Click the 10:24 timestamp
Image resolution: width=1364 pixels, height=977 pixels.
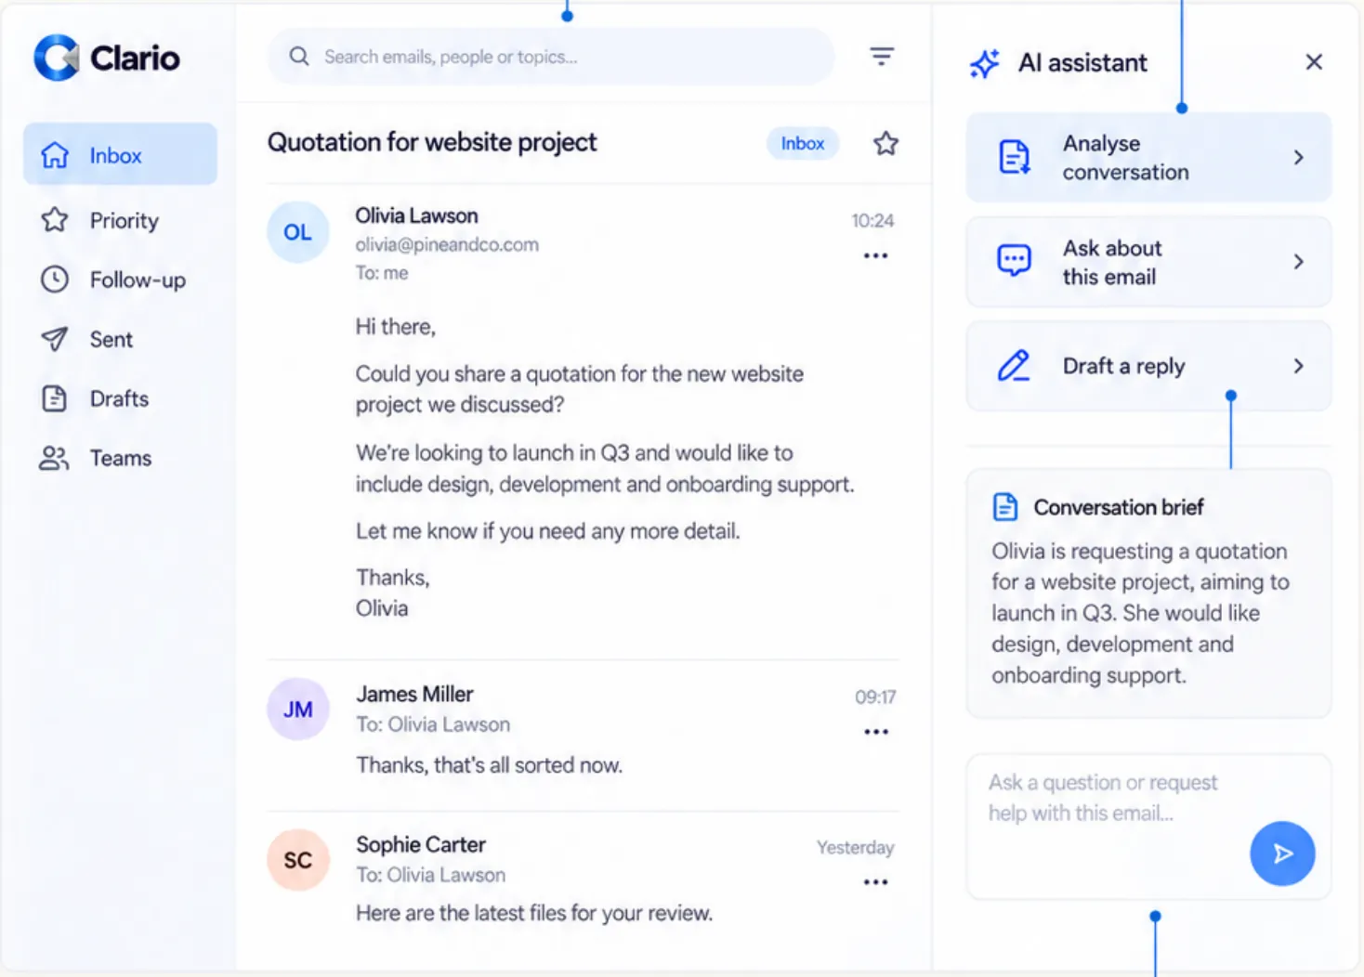pyautogui.click(x=872, y=220)
